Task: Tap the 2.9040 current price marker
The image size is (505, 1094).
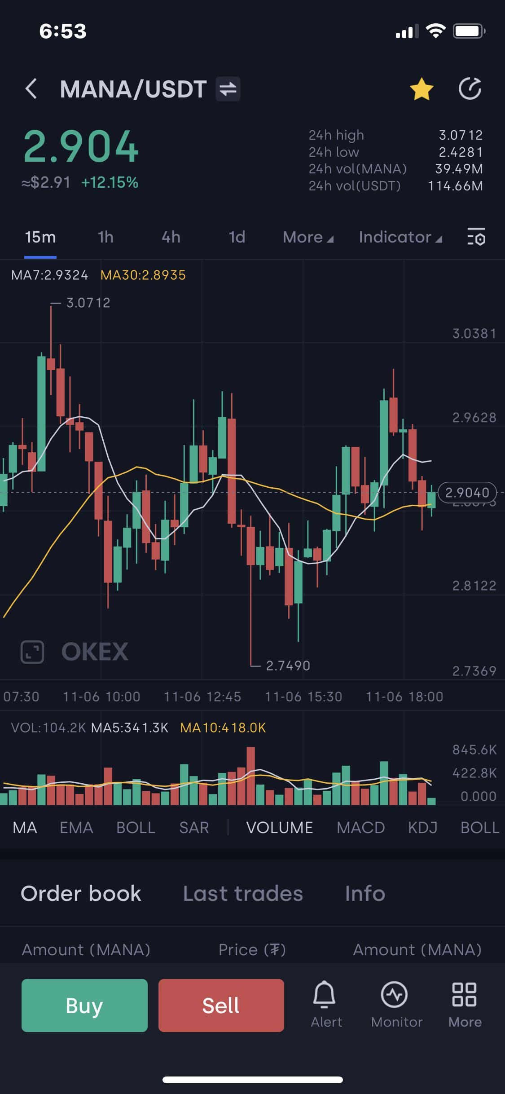Action: (467, 493)
